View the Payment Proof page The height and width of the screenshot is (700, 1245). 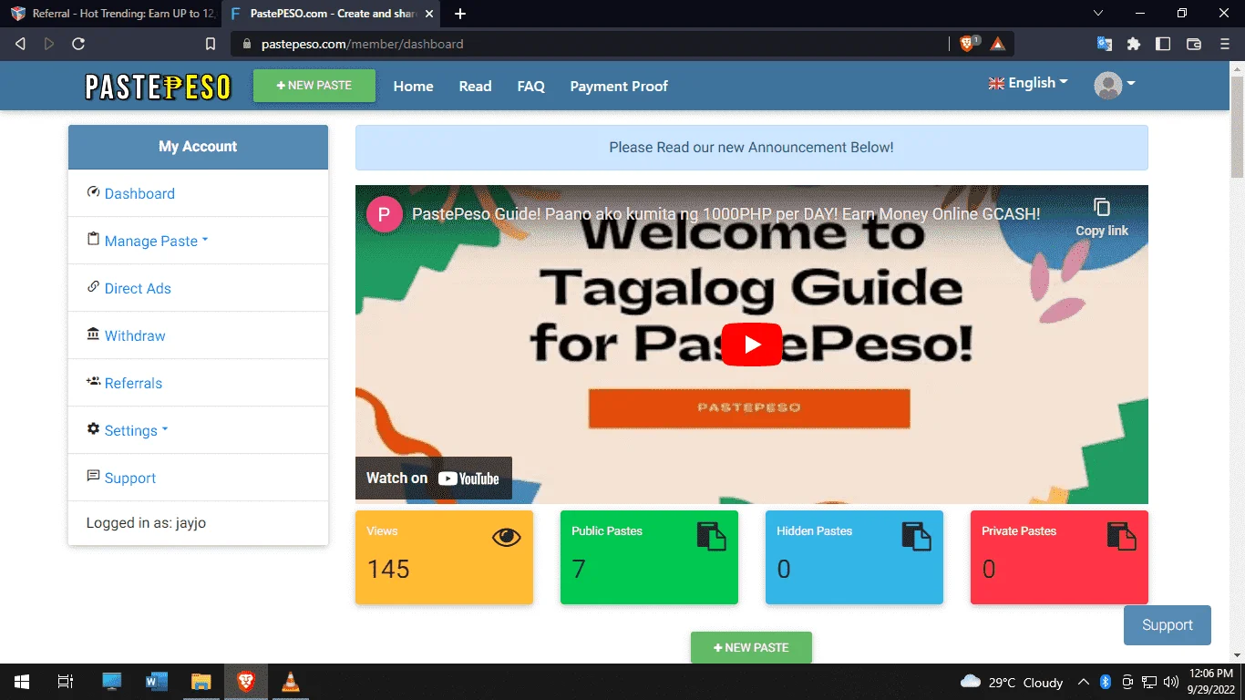coord(619,87)
